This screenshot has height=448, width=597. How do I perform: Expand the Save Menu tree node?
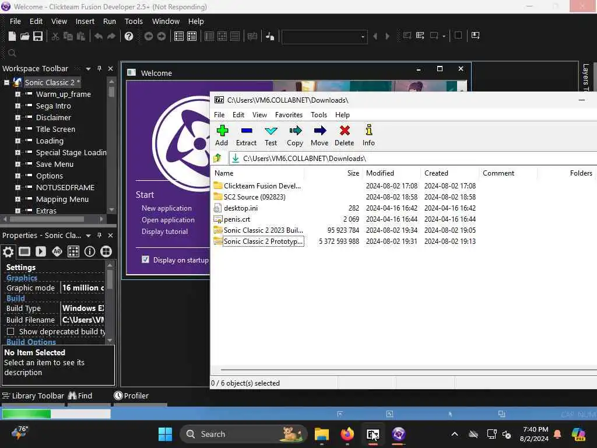tap(17, 164)
